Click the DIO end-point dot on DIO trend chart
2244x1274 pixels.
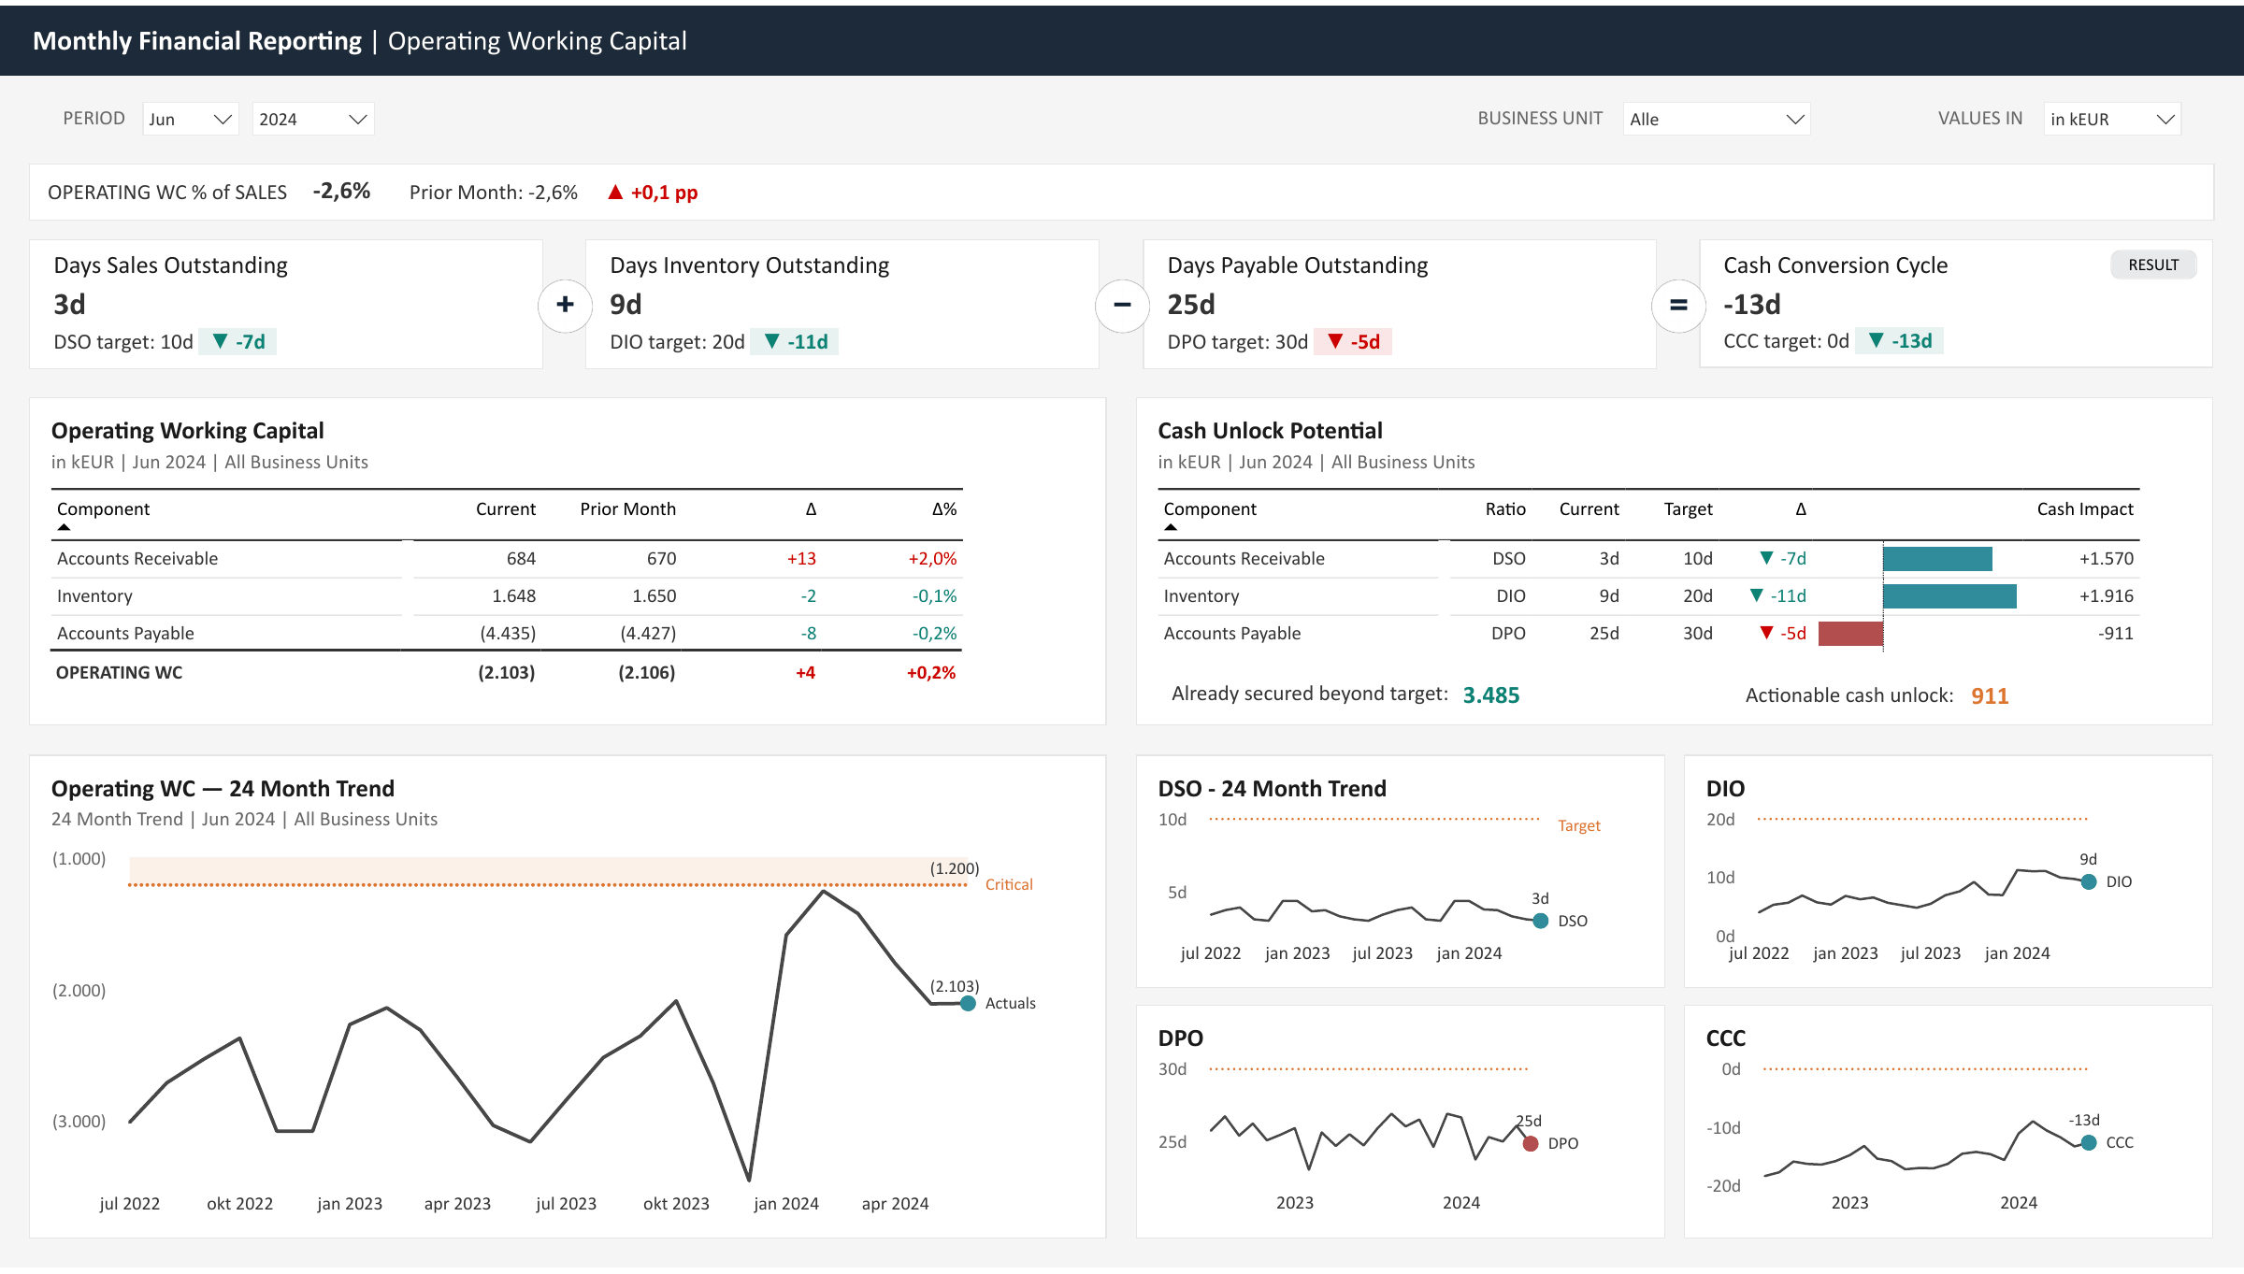coord(2089,881)
